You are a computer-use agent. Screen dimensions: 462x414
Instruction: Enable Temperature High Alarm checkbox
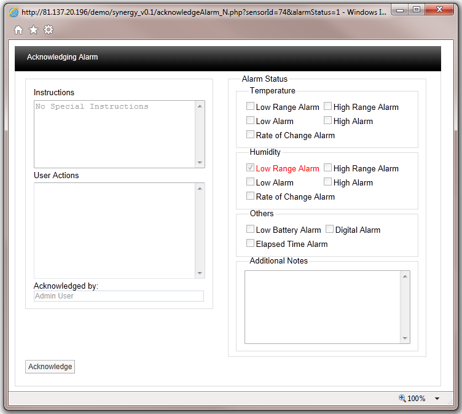pyautogui.click(x=328, y=120)
